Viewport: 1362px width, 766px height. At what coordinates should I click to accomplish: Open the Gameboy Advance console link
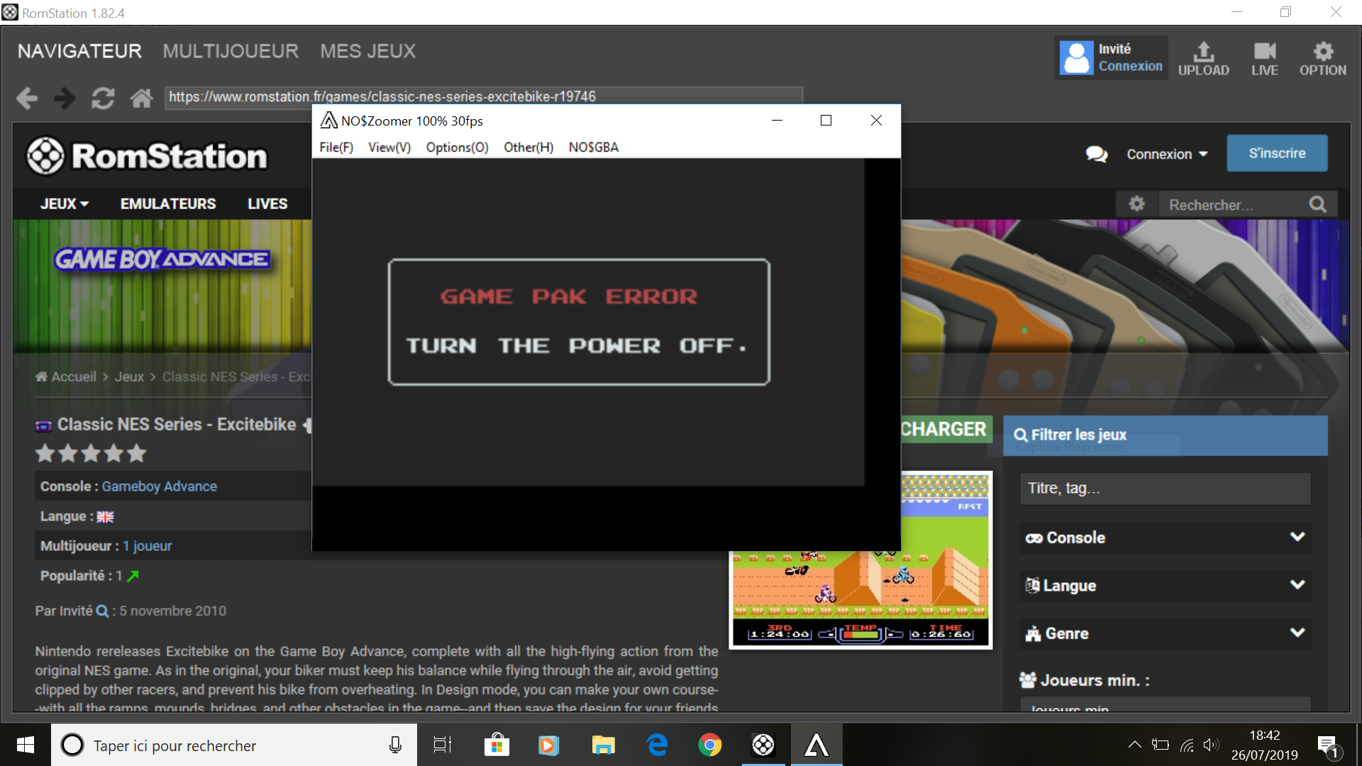point(159,487)
